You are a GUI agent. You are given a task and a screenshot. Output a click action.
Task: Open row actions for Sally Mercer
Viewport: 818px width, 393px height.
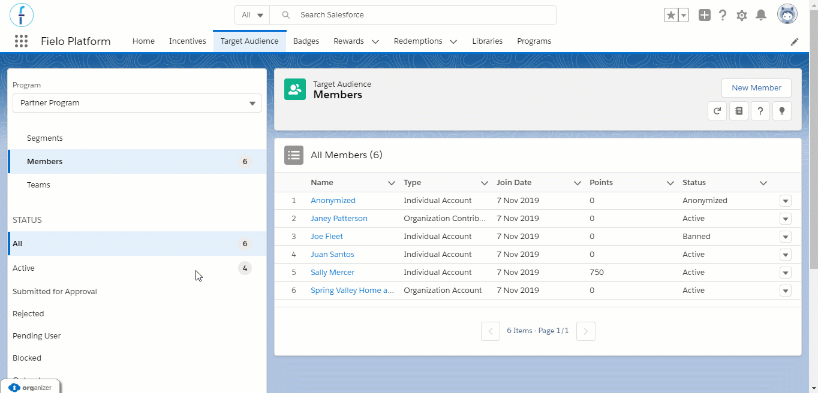pyautogui.click(x=786, y=273)
